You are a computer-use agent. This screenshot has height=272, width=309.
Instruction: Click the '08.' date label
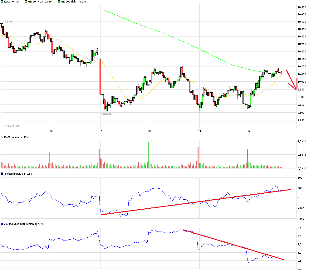pyautogui.click(x=150, y=131)
